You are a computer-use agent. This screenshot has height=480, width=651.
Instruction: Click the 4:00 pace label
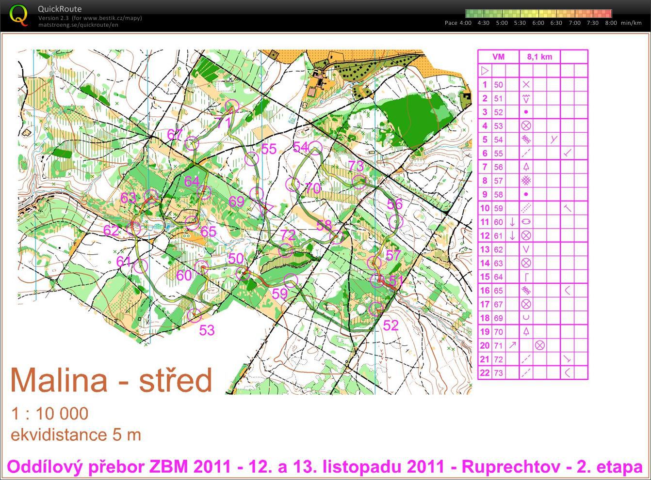(465, 23)
